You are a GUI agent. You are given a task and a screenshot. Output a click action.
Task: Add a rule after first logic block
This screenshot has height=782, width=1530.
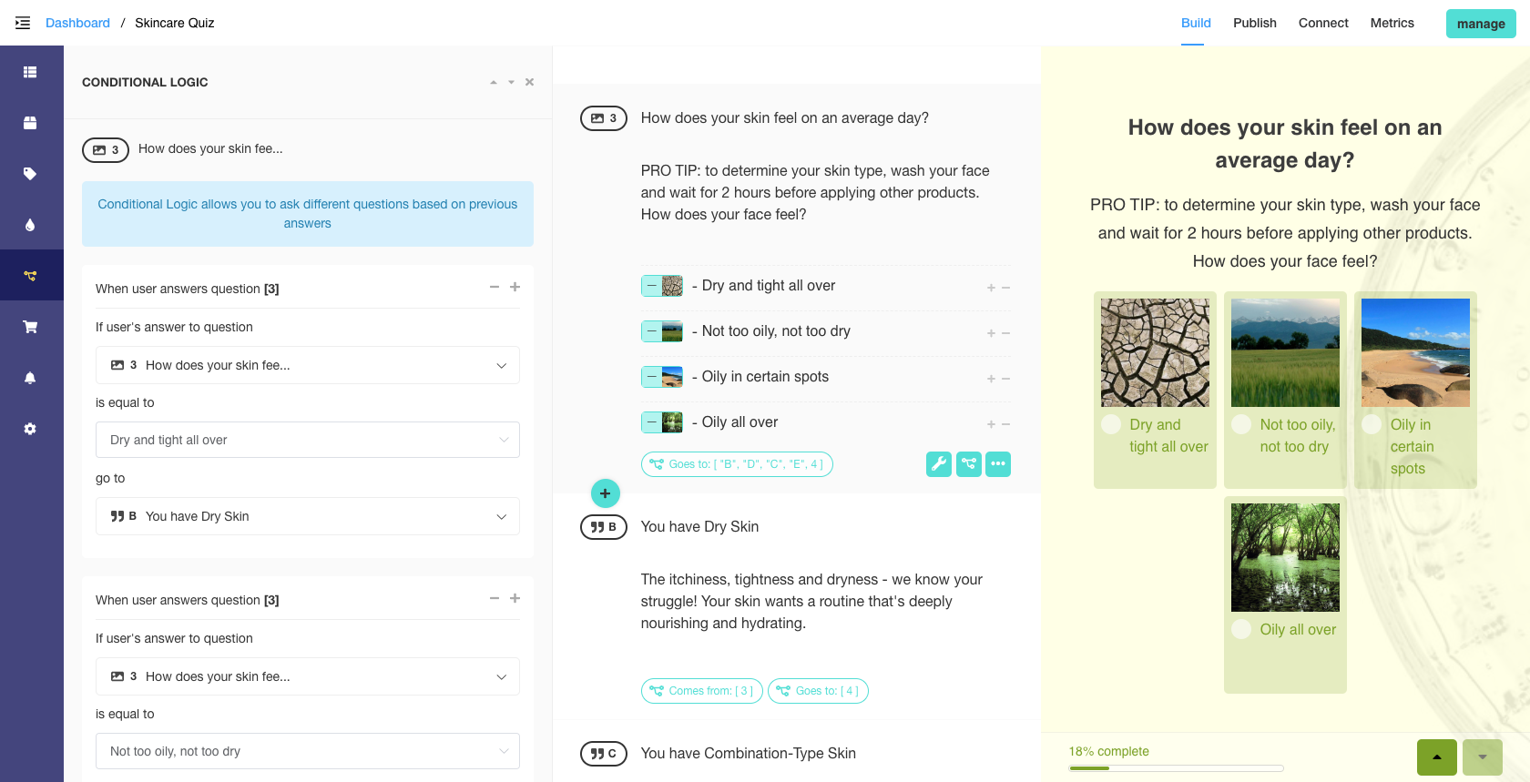click(515, 287)
